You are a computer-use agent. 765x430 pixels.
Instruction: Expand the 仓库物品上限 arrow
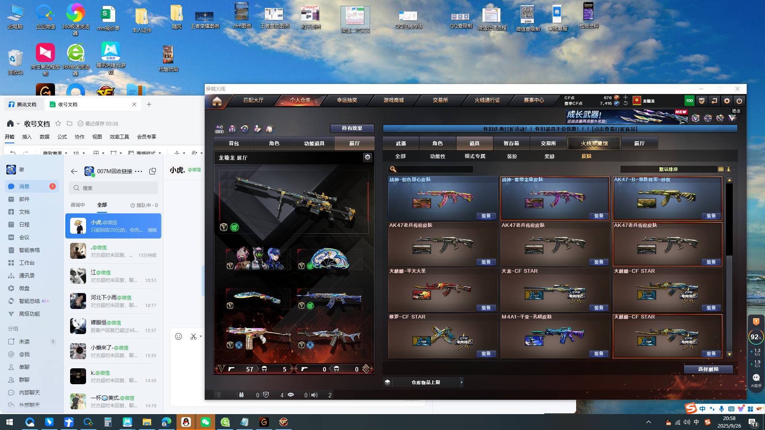(x=461, y=382)
